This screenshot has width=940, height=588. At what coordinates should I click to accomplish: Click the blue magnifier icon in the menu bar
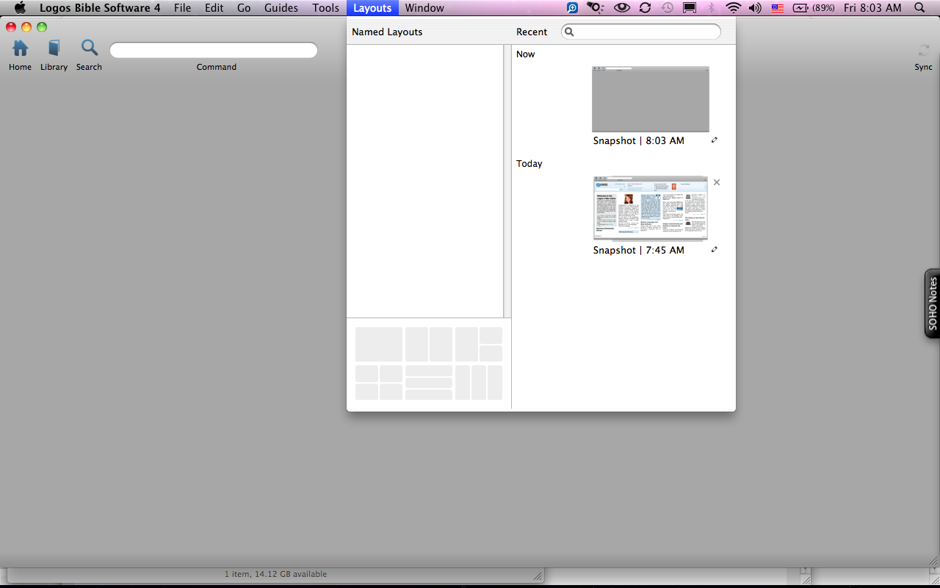tap(573, 8)
